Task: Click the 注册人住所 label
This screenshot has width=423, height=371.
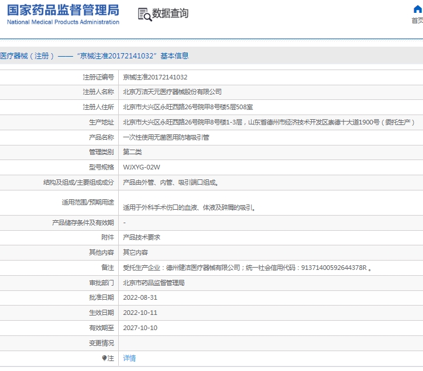Action: click(x=98, y=108)
